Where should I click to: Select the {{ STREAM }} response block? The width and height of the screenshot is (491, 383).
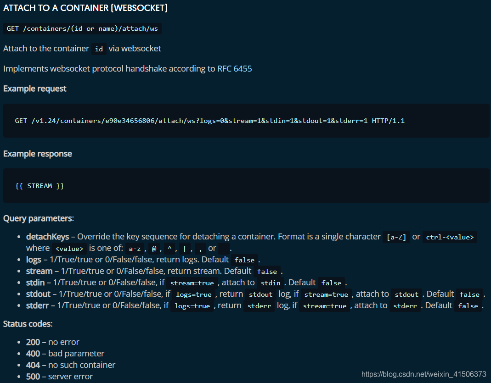(x=40, y=185)
